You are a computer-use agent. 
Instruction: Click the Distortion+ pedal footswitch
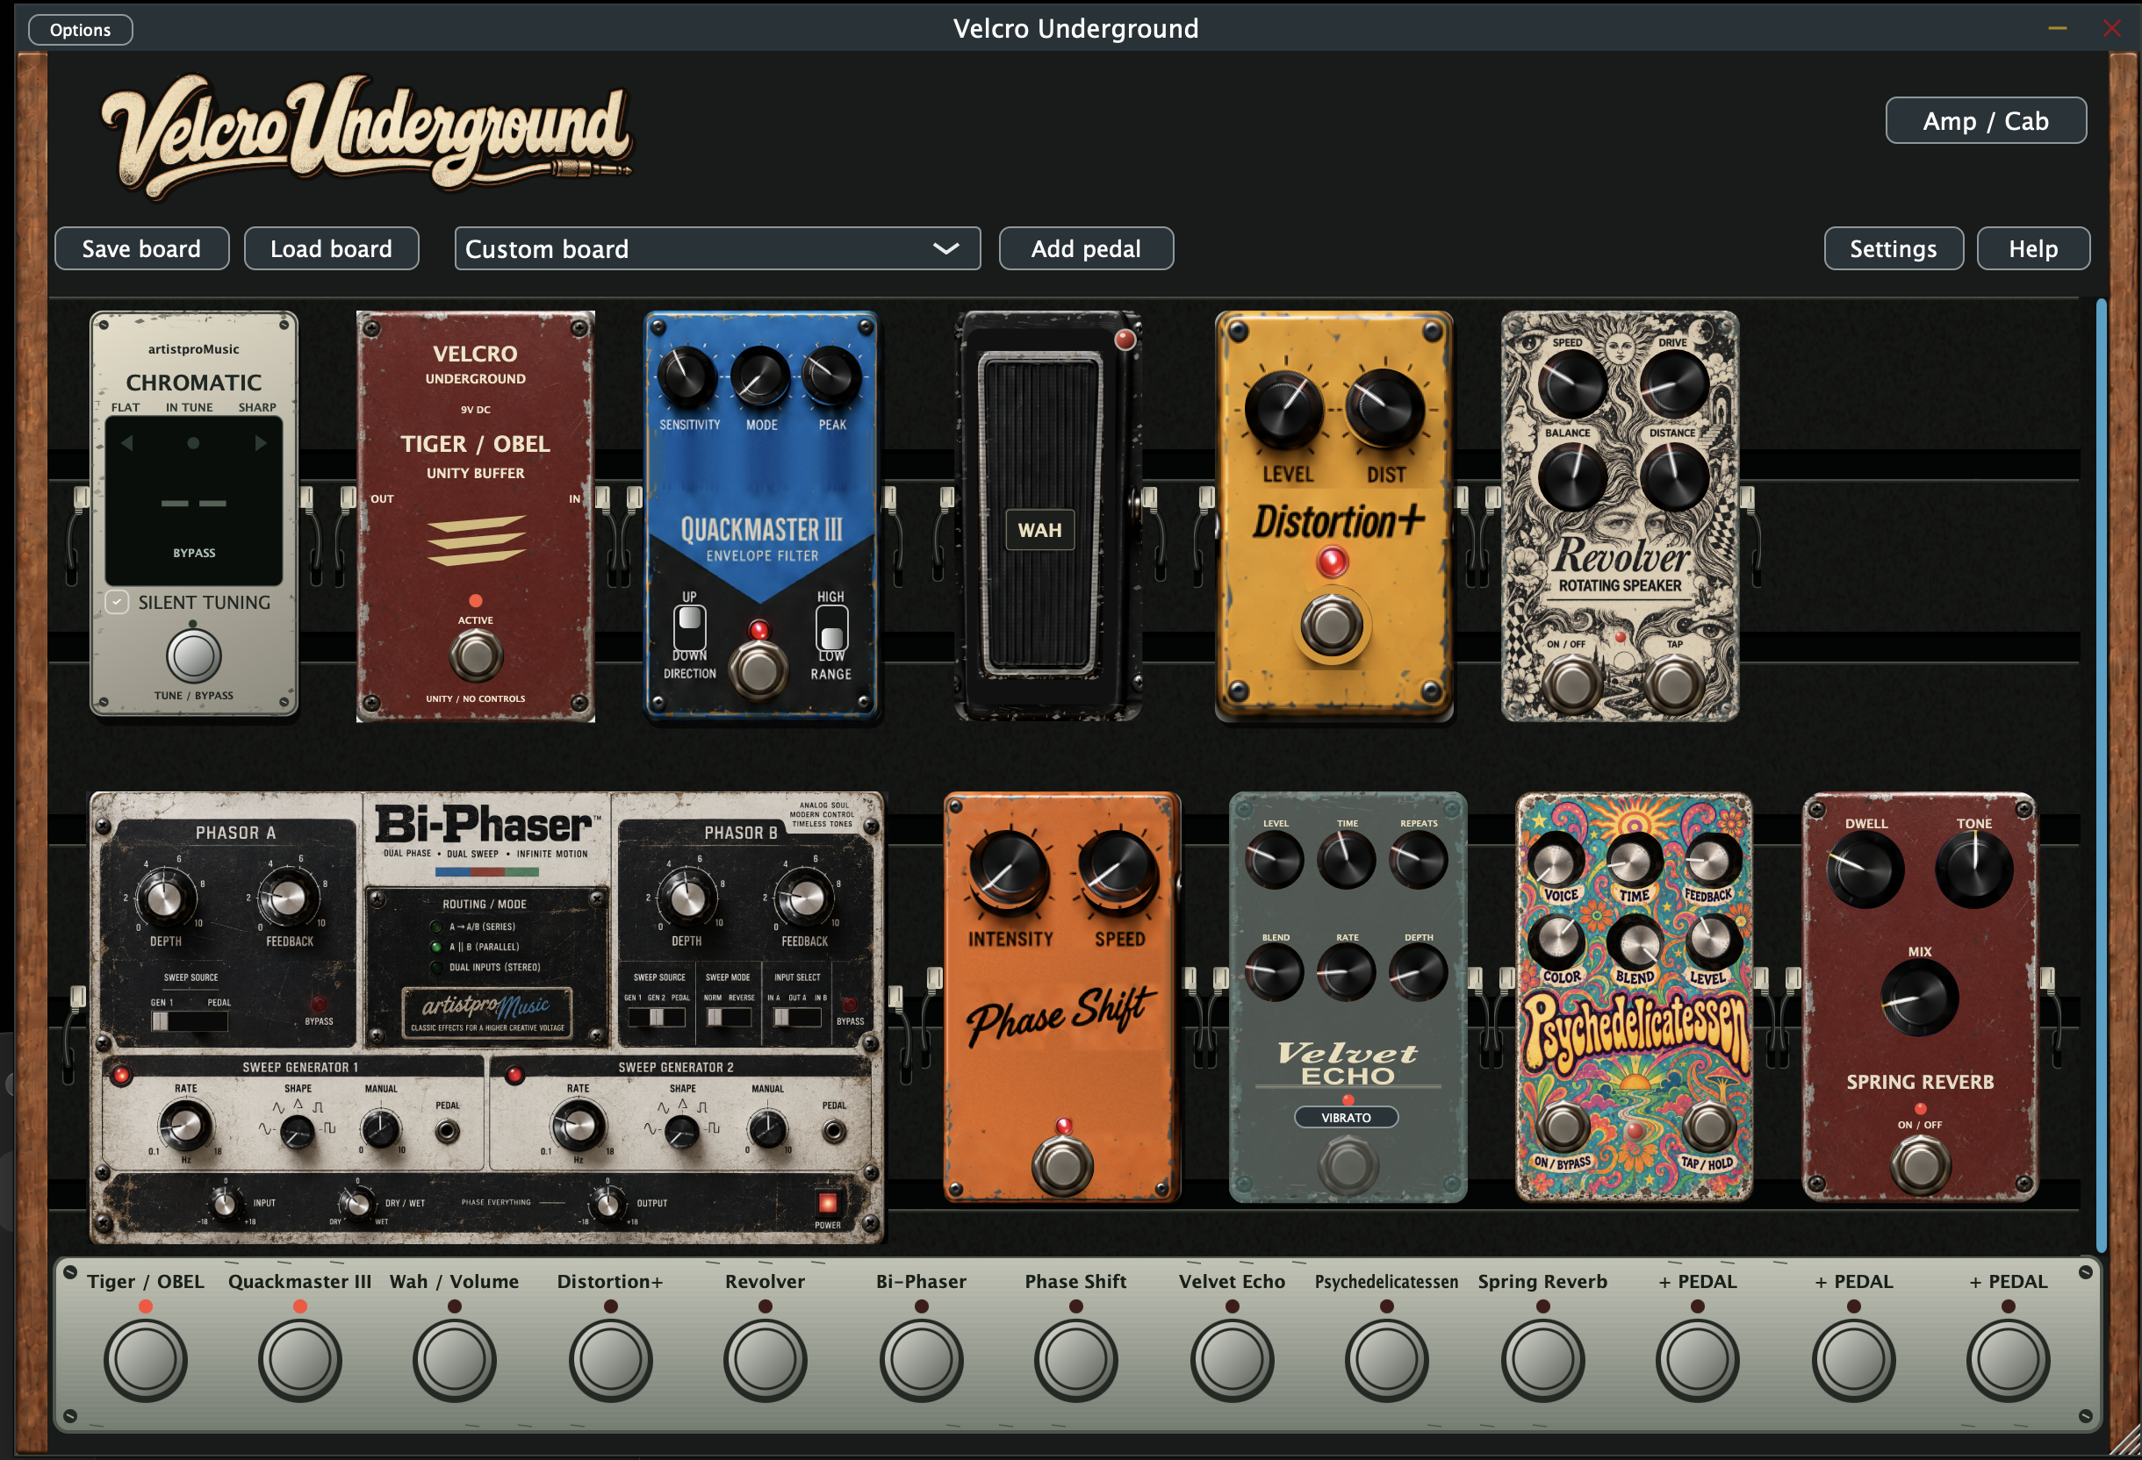pyautogui.click(x=1331, y=626)
